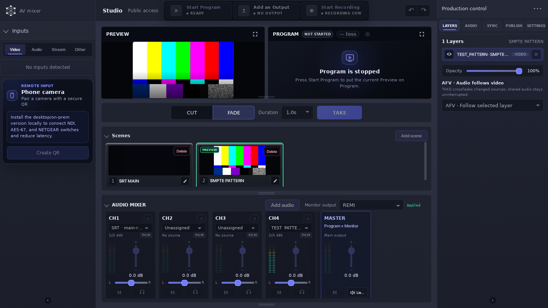Select the FADE transition mode
Screen dimensions: 548x308
[234, 113]
